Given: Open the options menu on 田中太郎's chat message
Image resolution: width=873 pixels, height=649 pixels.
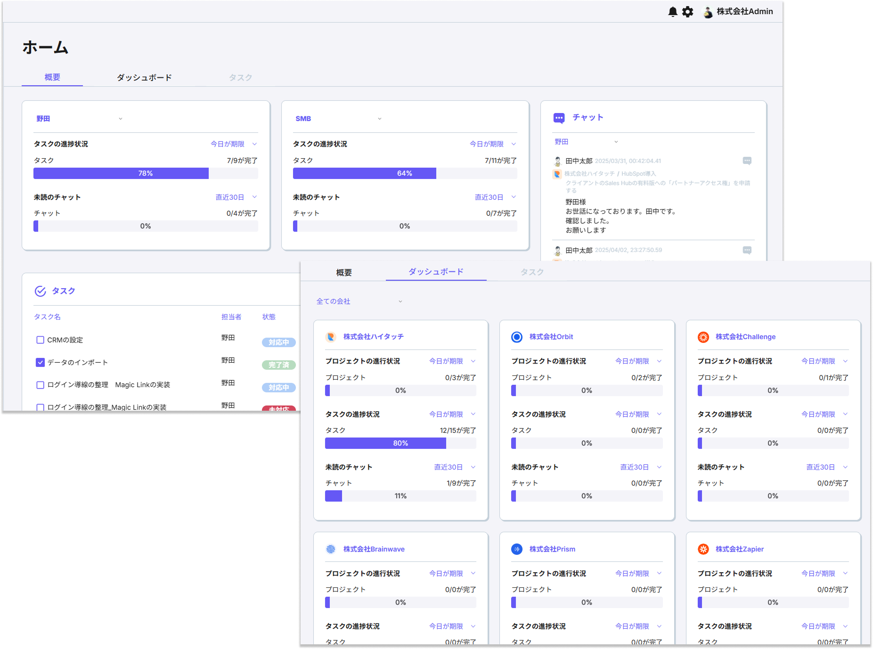Looking at the screenshot, I should coord(747,161).
